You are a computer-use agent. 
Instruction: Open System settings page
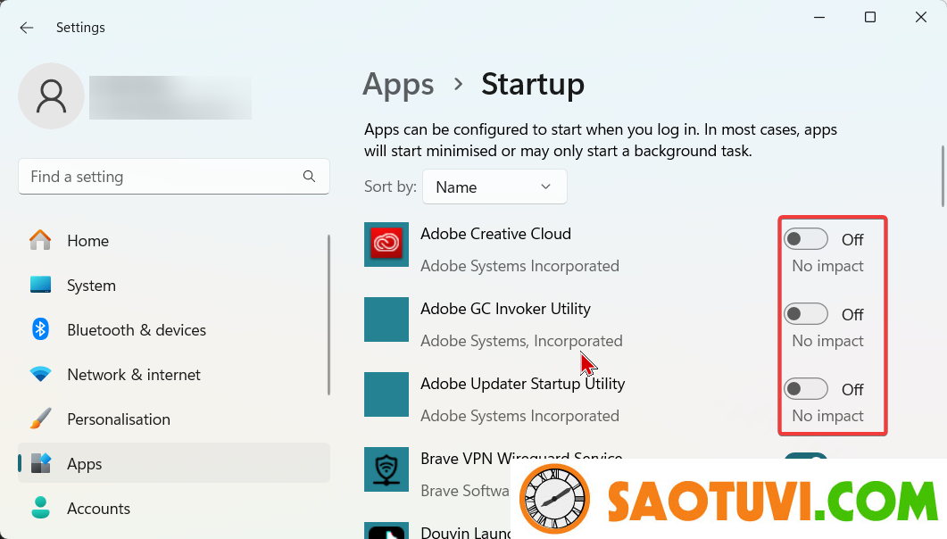(x=174, y=285)
